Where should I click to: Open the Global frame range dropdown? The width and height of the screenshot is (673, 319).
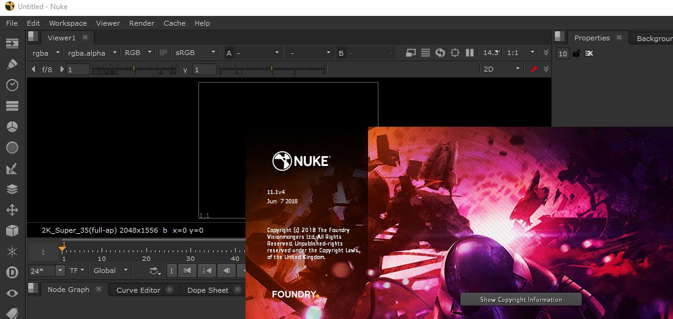point(110,271)
